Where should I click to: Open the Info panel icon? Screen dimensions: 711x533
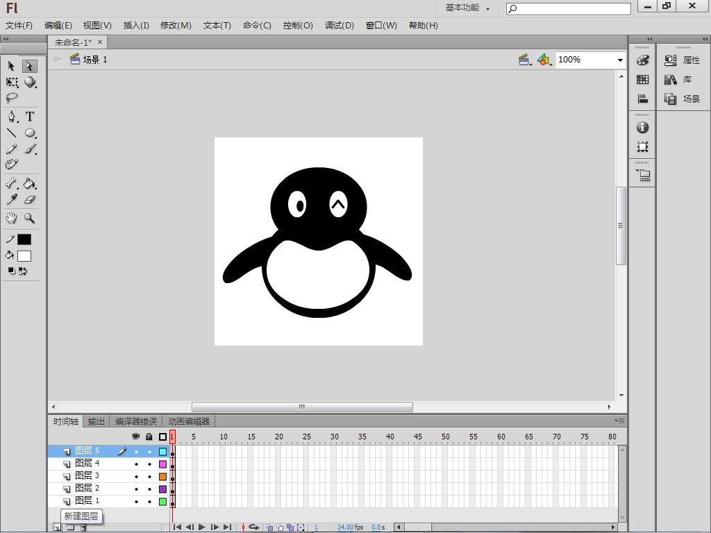642,128
